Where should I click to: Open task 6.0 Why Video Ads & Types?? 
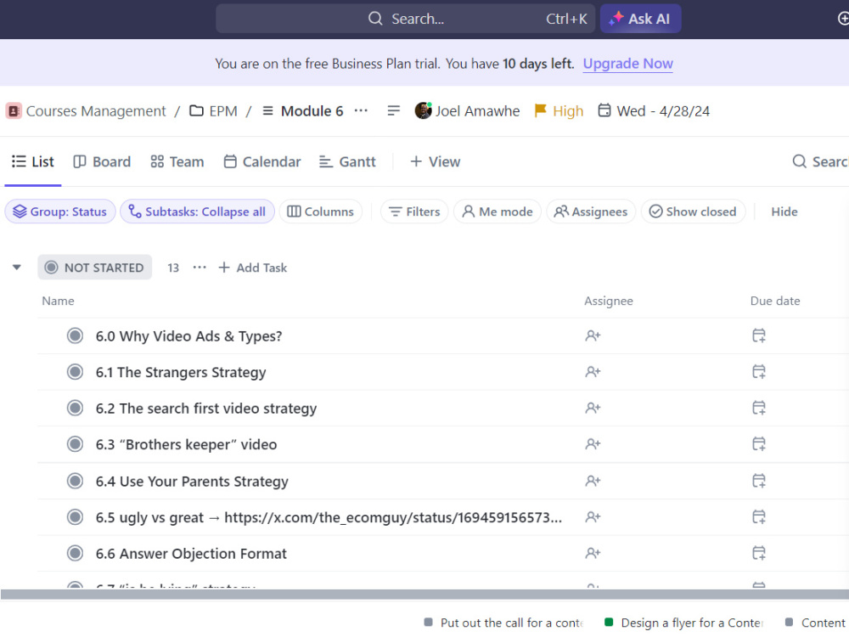[x=189, y=335]
